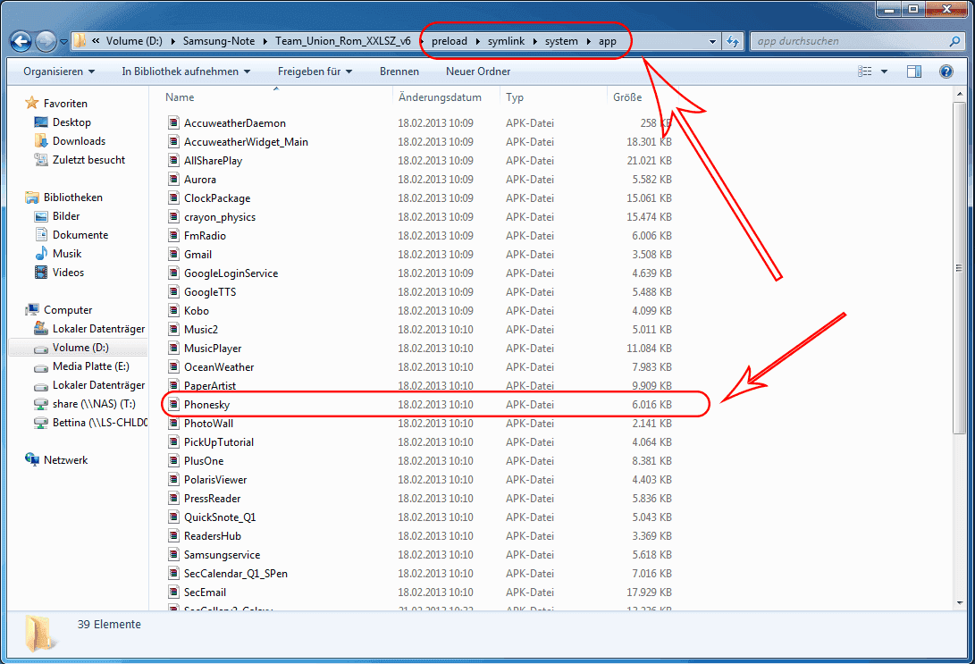Open the Organisieren dropdown menu
The image size is (975, 664).
click(x=59, y=71)
